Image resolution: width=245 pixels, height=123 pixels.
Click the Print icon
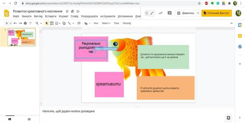click(x=25, y=23)
